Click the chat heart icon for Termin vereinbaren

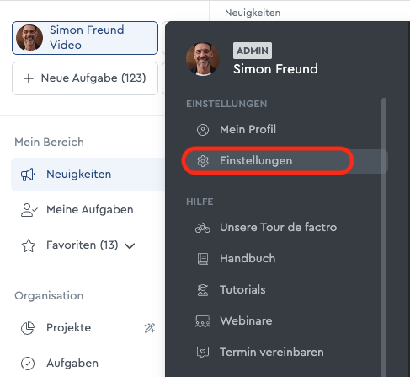pyautogui.click(x=203, y=353)
